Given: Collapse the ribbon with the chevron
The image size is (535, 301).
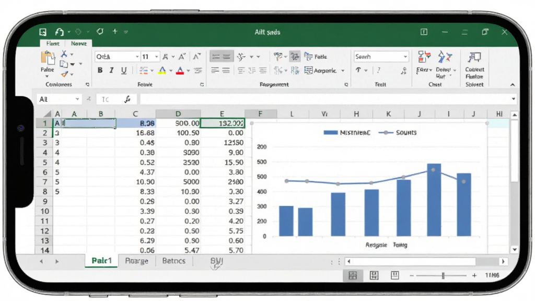Looking at the screenshot, I should (513, 85).
